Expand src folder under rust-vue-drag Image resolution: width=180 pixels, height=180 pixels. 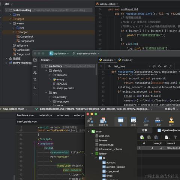tap(10, 15)
